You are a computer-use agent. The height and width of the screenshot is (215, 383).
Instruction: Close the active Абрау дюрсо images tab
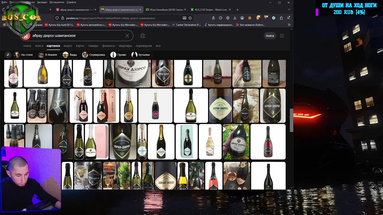click(x=141, y=10)
